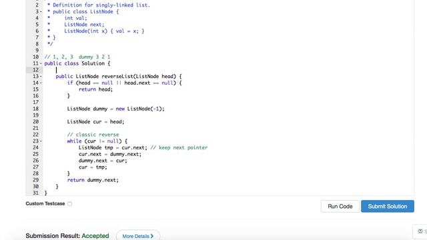Submit the solution
The width and height of the screenshot is (427, 240).
pyautogui.click(x=388, y=206)
